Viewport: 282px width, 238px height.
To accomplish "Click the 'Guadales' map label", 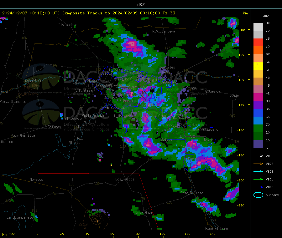I will tap(167, 67).
